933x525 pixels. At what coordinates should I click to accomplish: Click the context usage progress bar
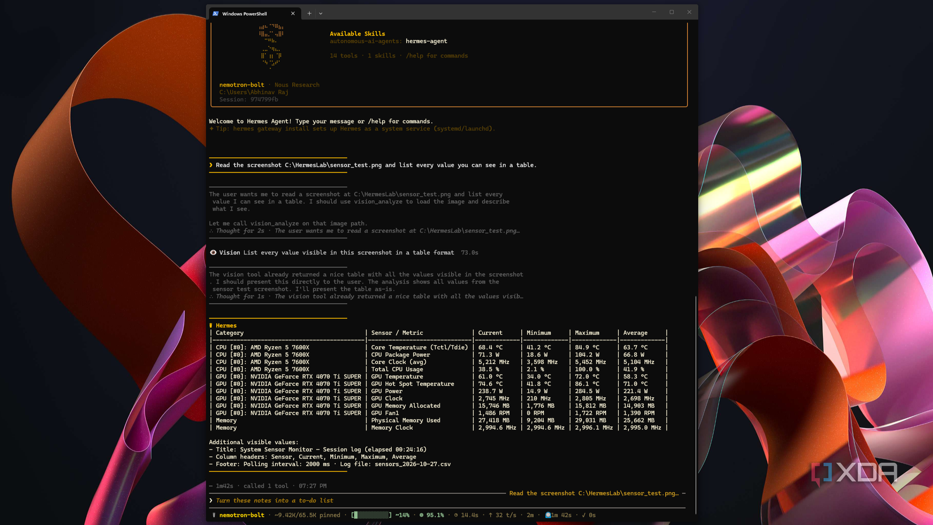pos(372,515)
